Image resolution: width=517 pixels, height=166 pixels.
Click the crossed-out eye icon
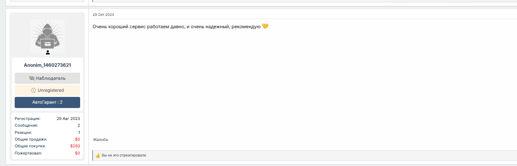(32, 78)
